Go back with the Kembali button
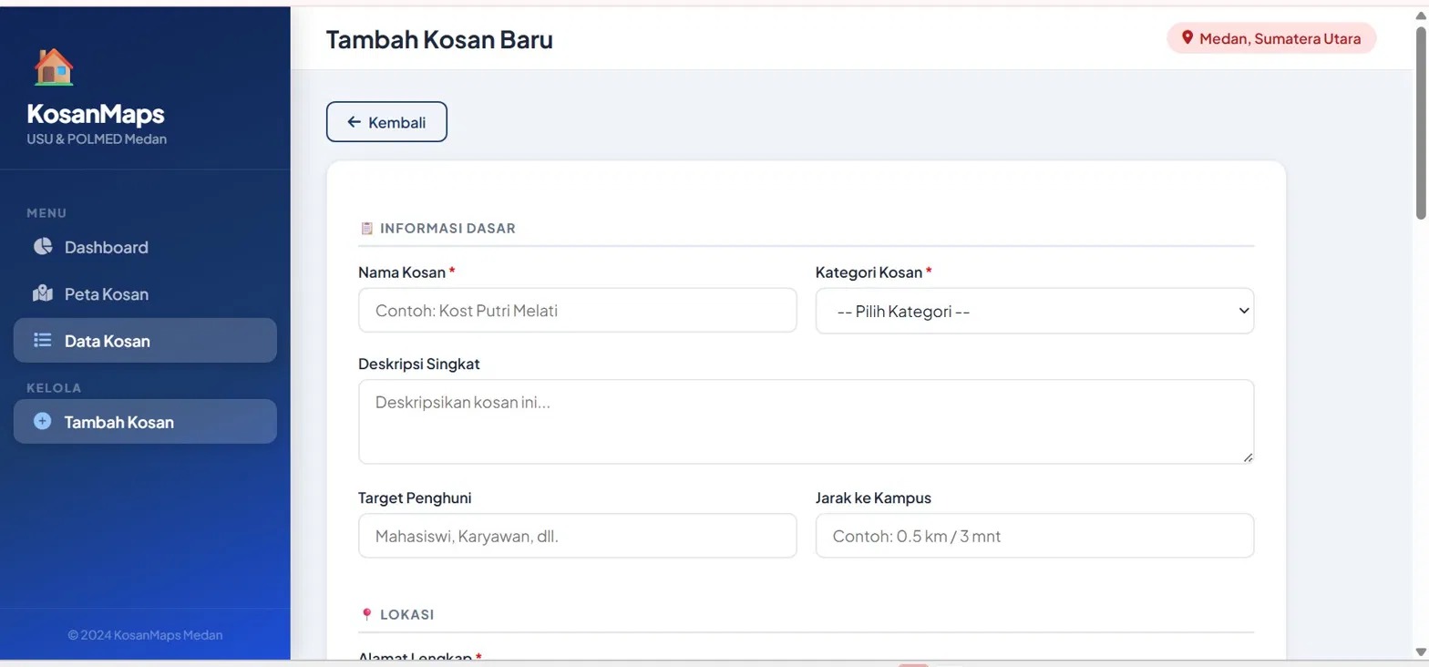1429x667 pixels. [386, 122]
